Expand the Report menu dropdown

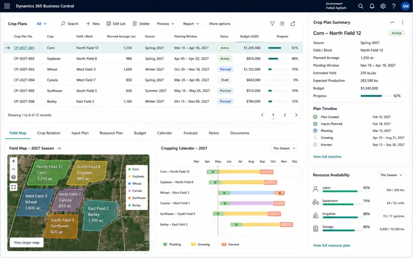[191, 24]
